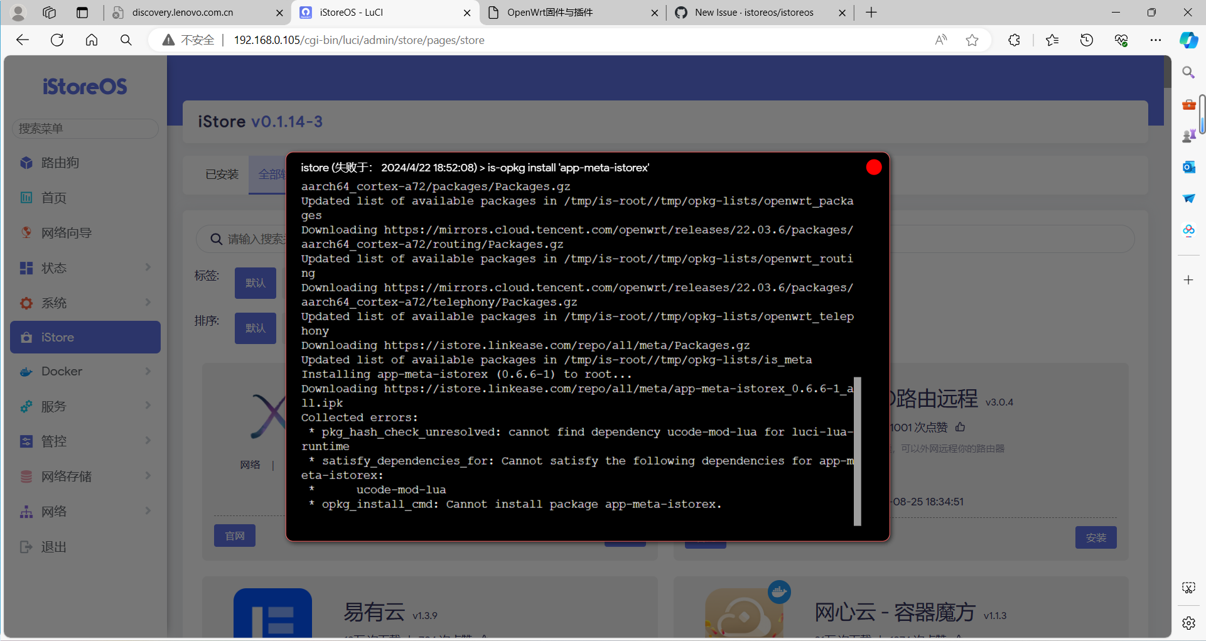Expand the Docker sidebar menu
The image size is (1206, 641).
pyautogui.click(x=85, y=372)
